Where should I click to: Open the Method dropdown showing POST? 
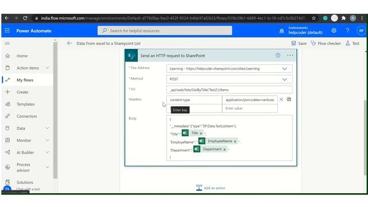click(285, 79)
